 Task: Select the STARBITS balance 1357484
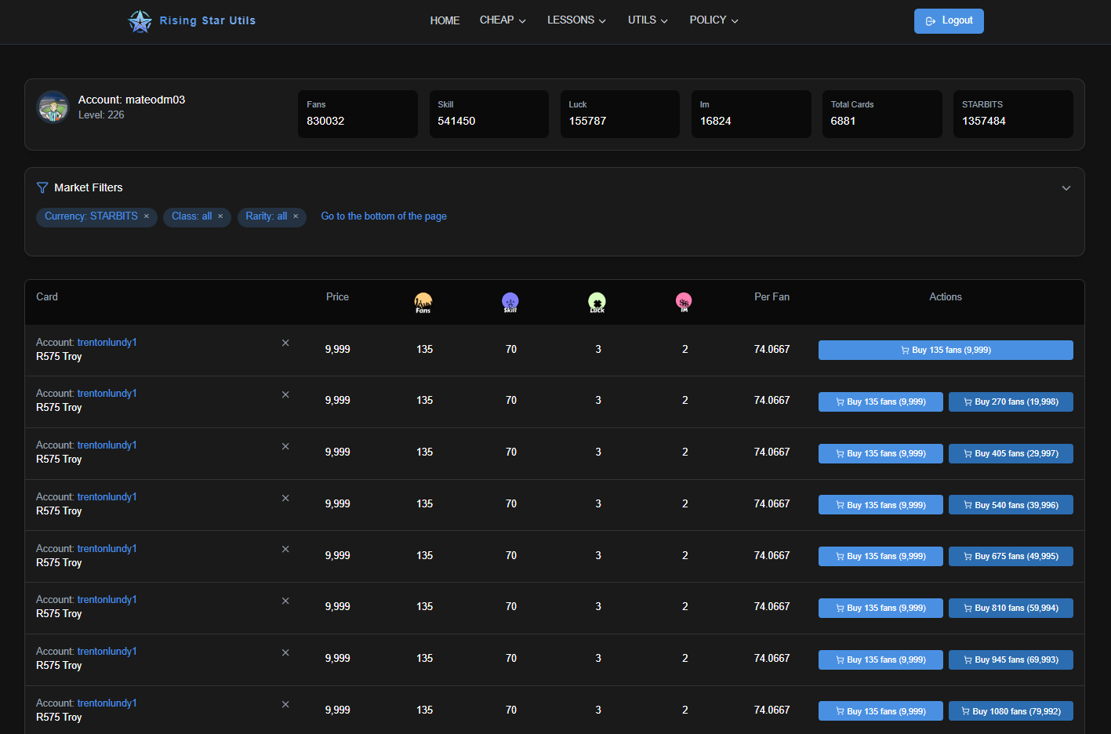point(984,121)
